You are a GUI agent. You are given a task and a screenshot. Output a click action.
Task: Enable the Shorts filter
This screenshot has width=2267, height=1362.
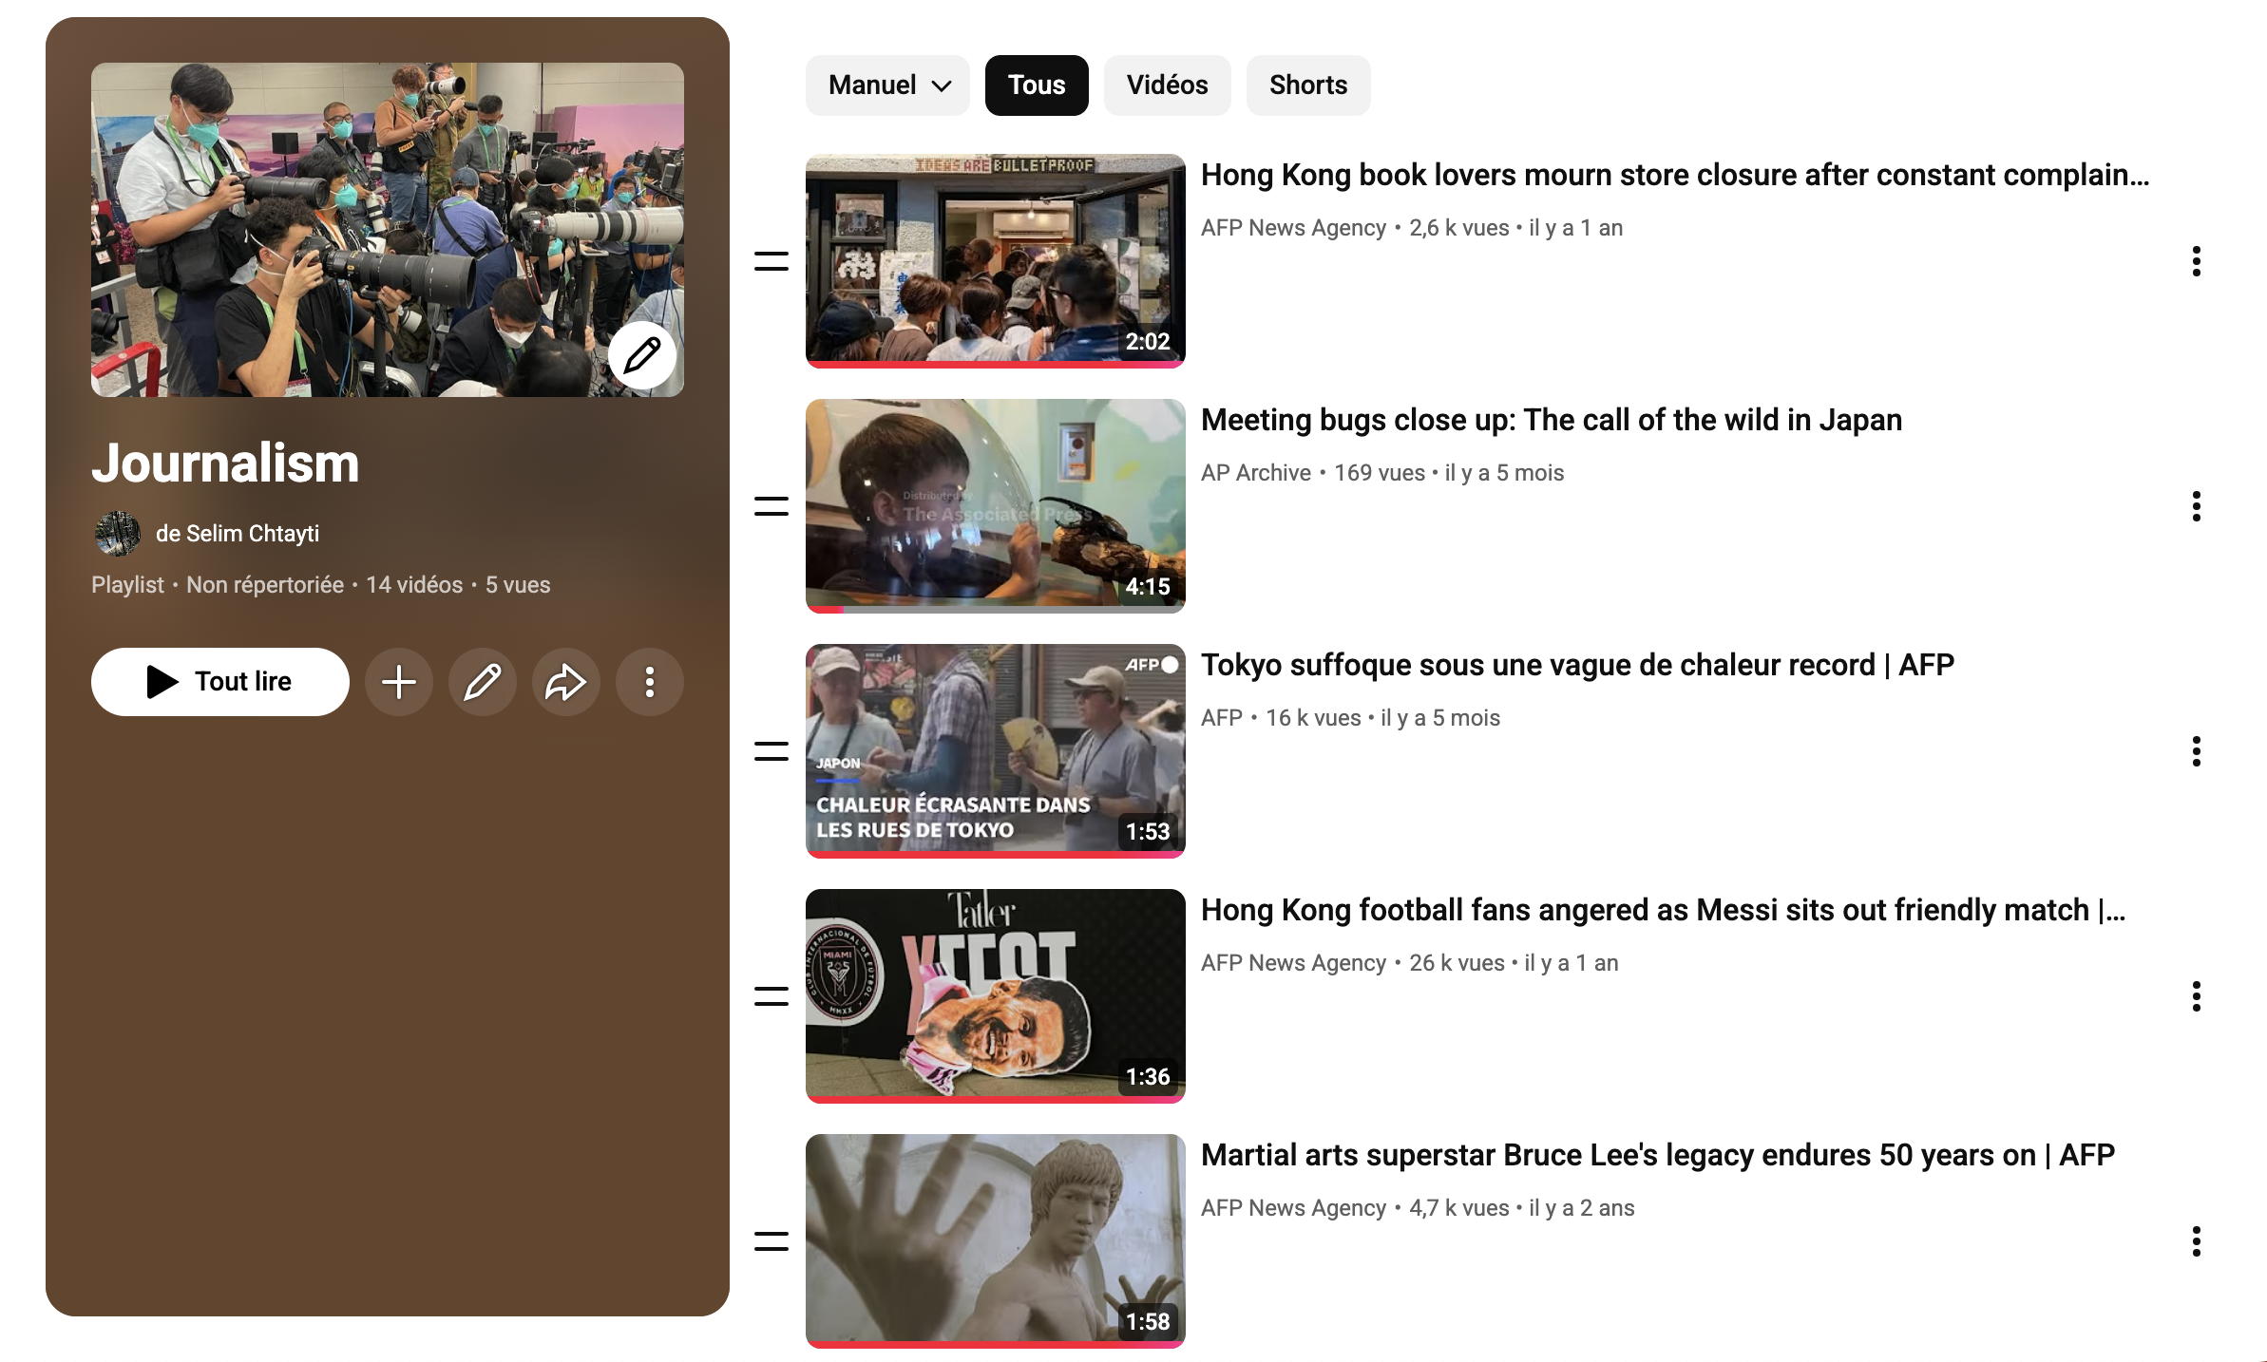[1307, 85]
